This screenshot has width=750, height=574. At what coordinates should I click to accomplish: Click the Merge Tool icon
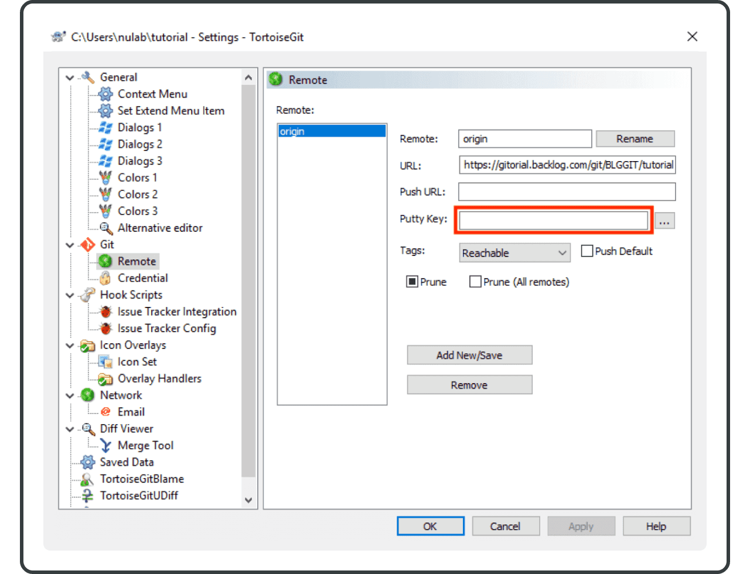coord(105,446)
